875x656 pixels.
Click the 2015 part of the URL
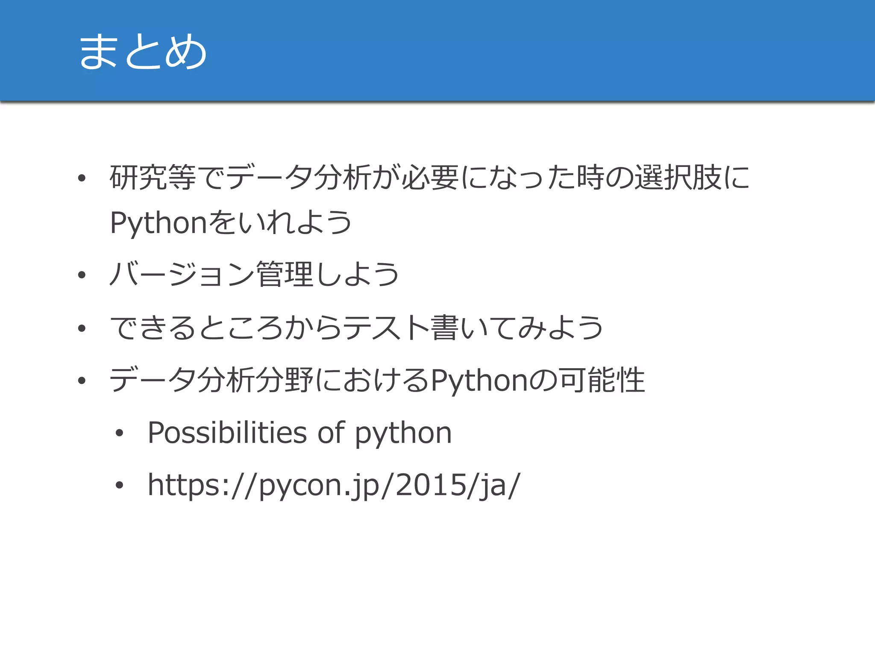431,485
